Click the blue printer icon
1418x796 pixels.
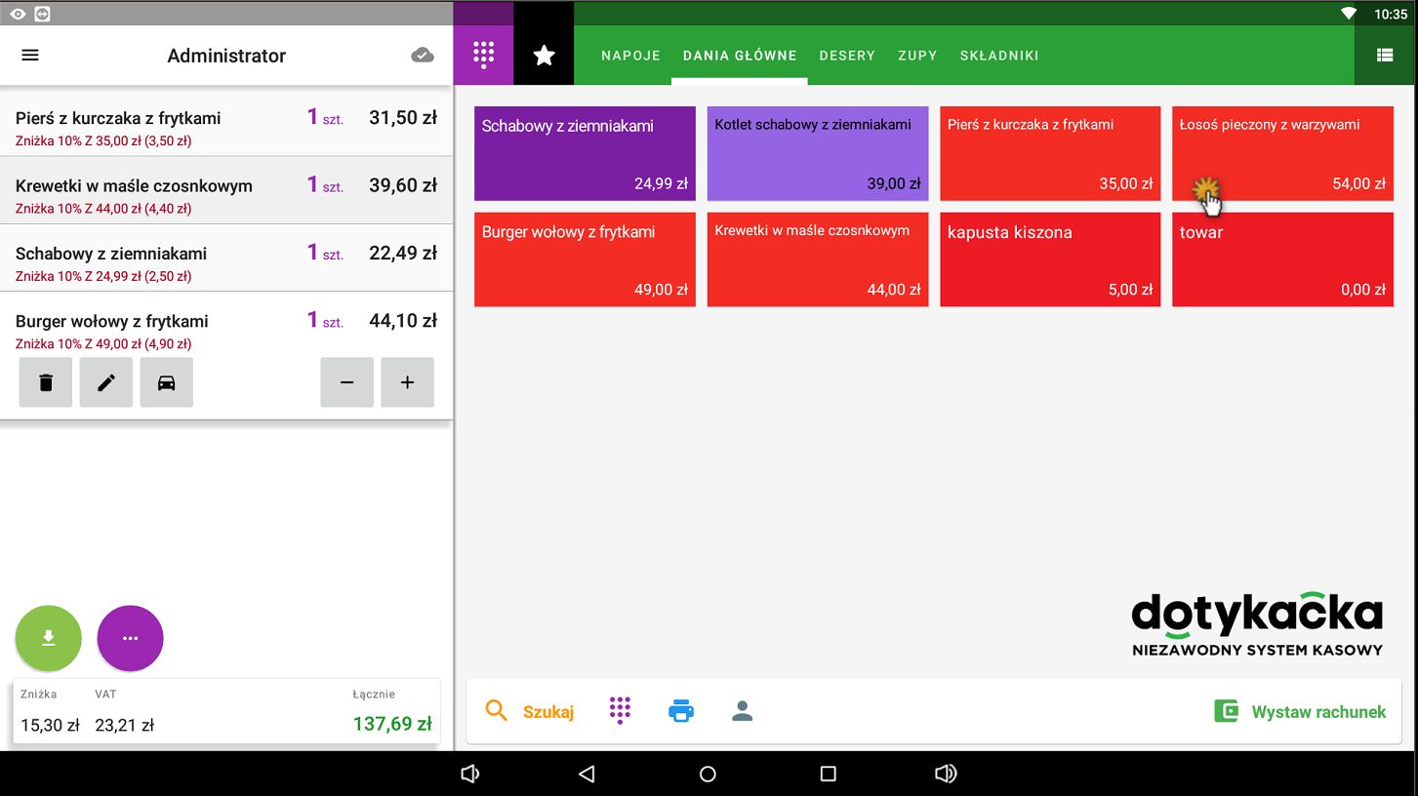[x=681, y=711]
